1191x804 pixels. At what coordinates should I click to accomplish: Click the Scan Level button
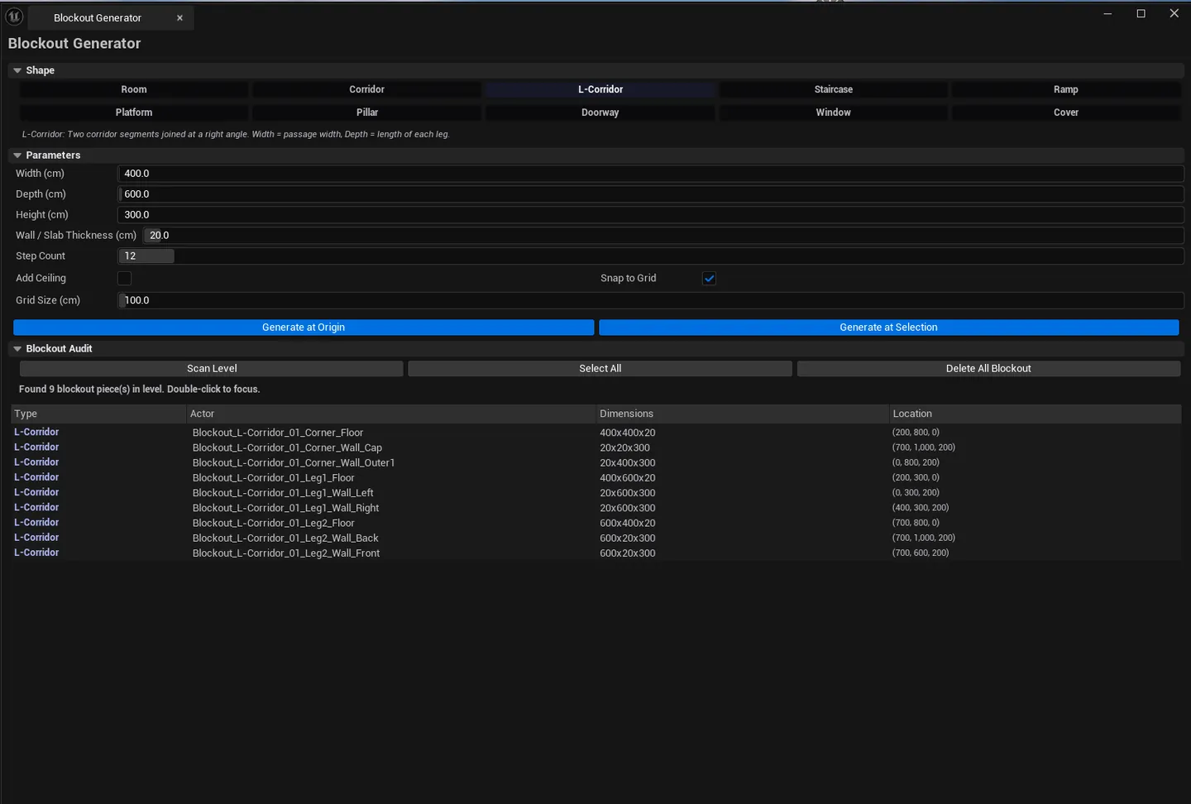(x=212, y=369)
